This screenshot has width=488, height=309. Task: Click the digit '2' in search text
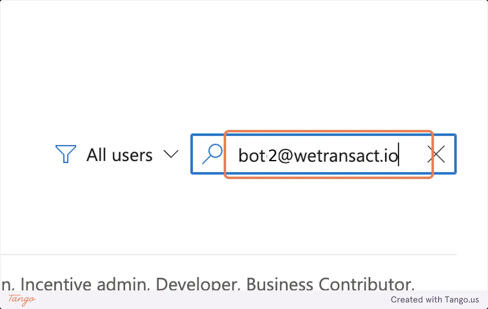272,156
